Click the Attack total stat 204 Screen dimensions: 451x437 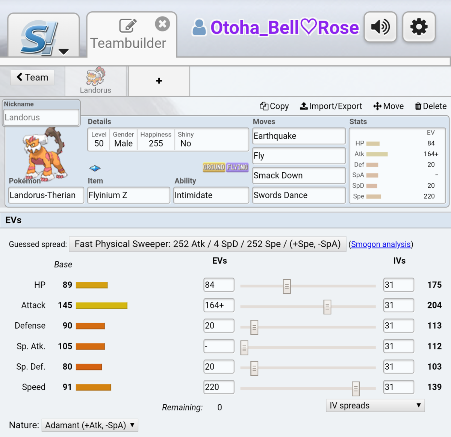click(434, 305)
